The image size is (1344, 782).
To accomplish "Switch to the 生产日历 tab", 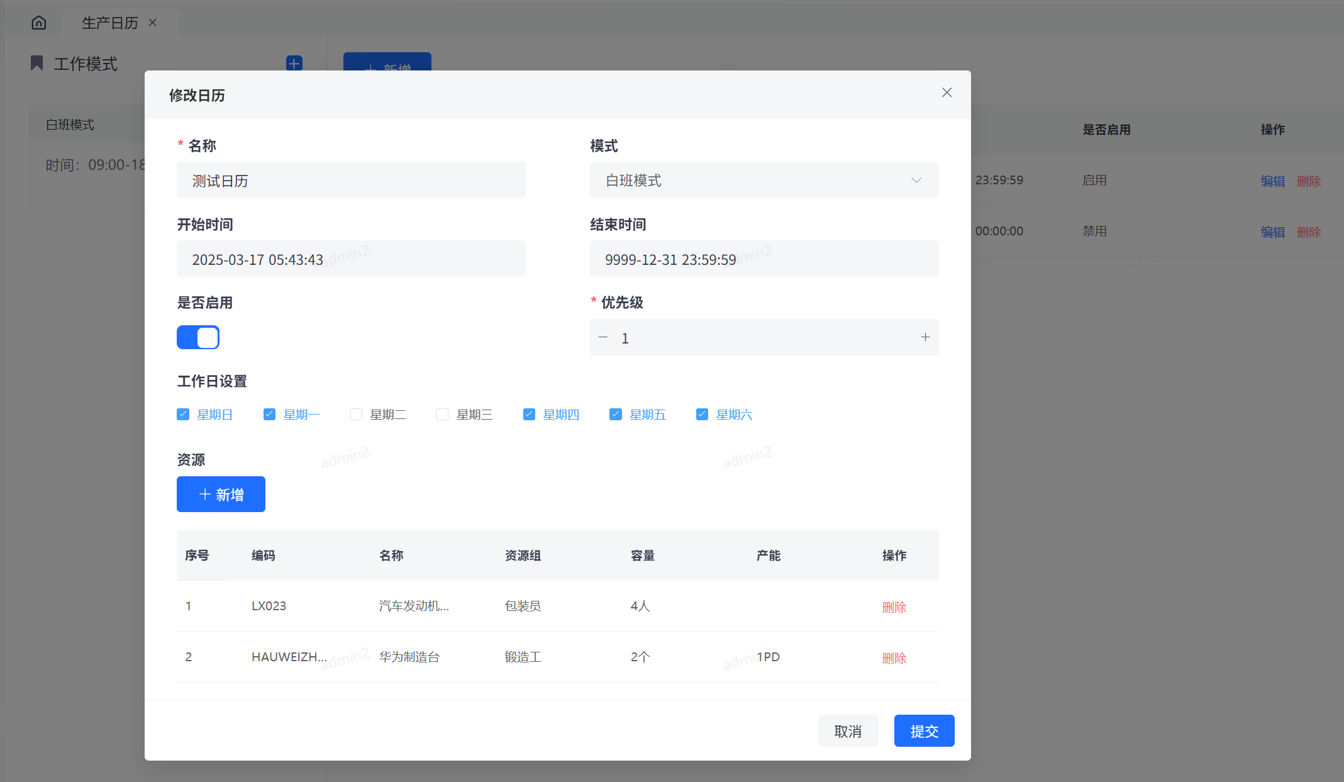I will (110, 23).
